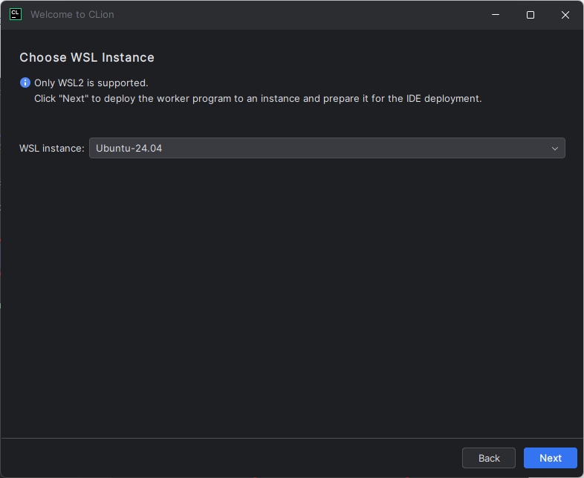Click the Welcome to CLion title text

[72, 15]
